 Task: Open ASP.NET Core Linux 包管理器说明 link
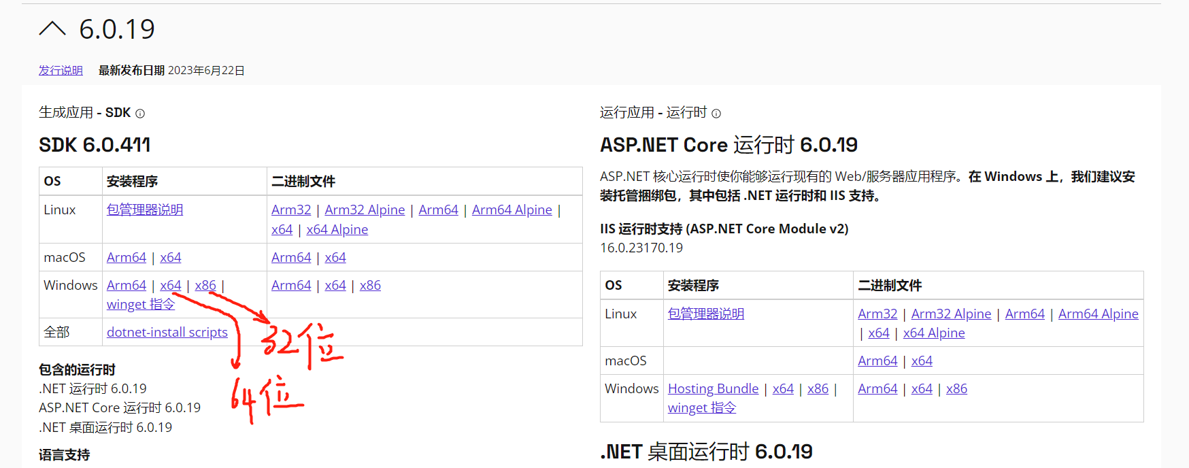[706, 314]
